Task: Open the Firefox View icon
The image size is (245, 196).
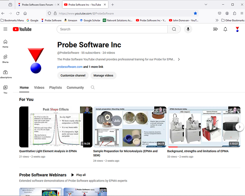Action: tap(10, 5)
